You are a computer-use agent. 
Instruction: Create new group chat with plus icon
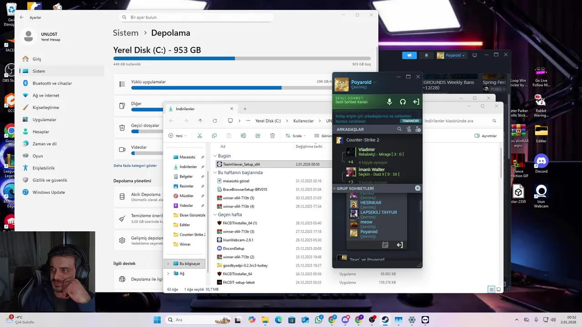417,188
